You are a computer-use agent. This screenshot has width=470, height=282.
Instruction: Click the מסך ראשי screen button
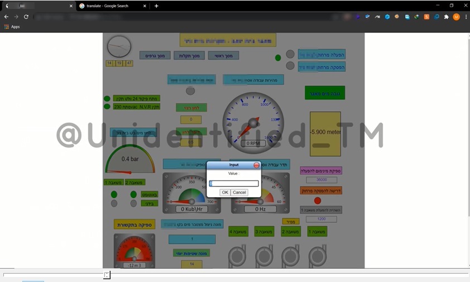click(x=223, y=55)
